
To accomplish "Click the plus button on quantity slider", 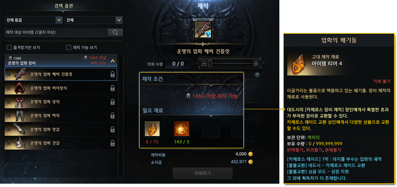I will pos(256,64).
